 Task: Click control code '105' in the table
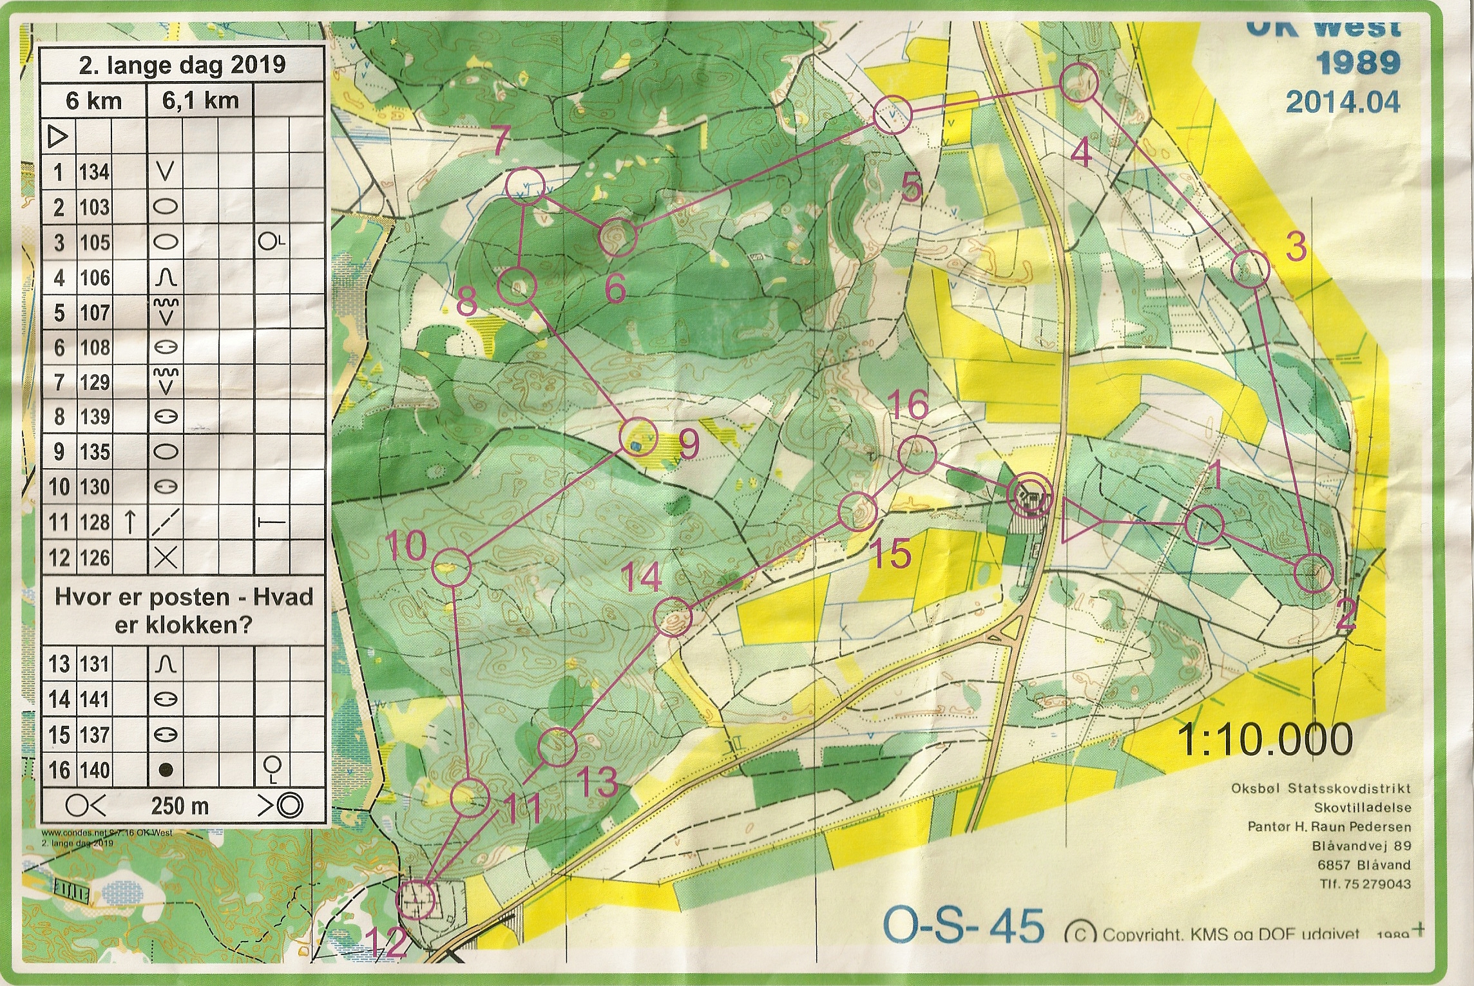95,243
